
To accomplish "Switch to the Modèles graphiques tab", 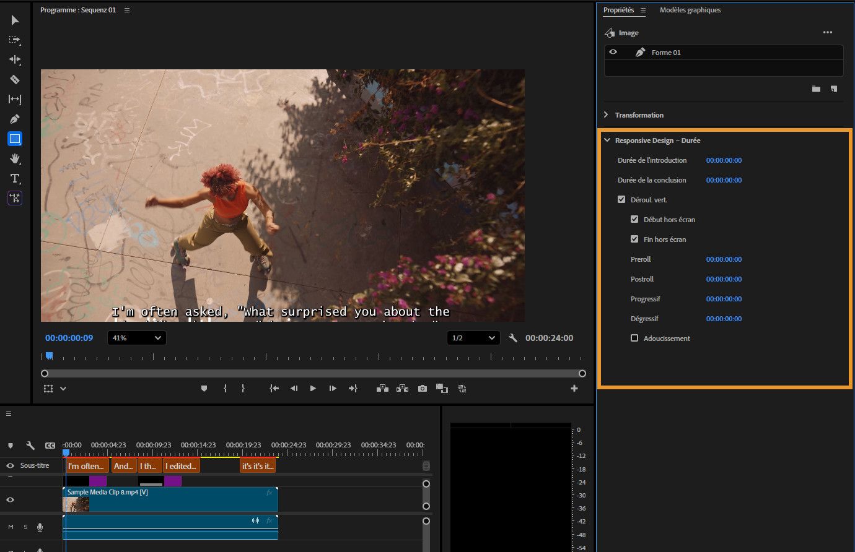I will coord(690,11).
